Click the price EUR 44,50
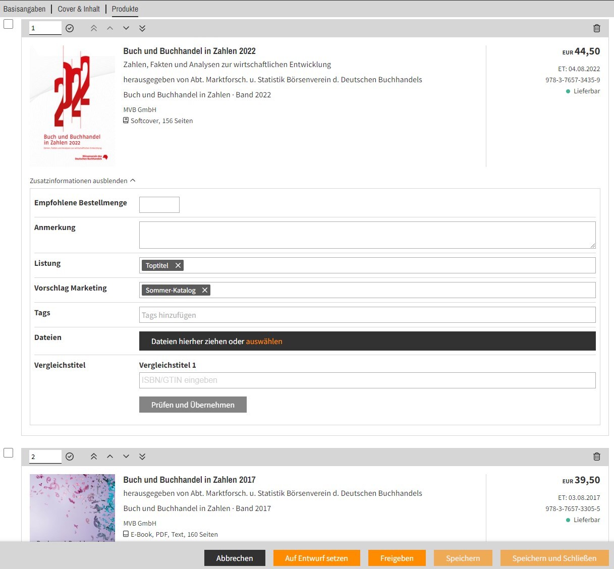 pyautogui.click(x=581, y=51)
